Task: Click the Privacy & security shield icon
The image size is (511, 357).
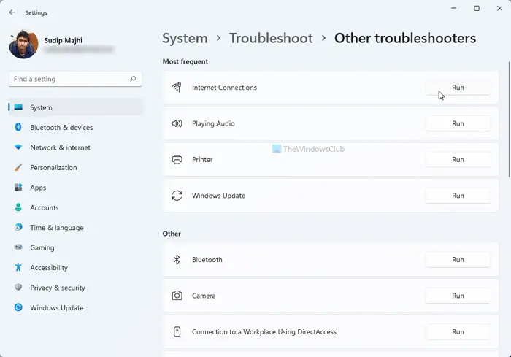Action: [x=18, y=287]
